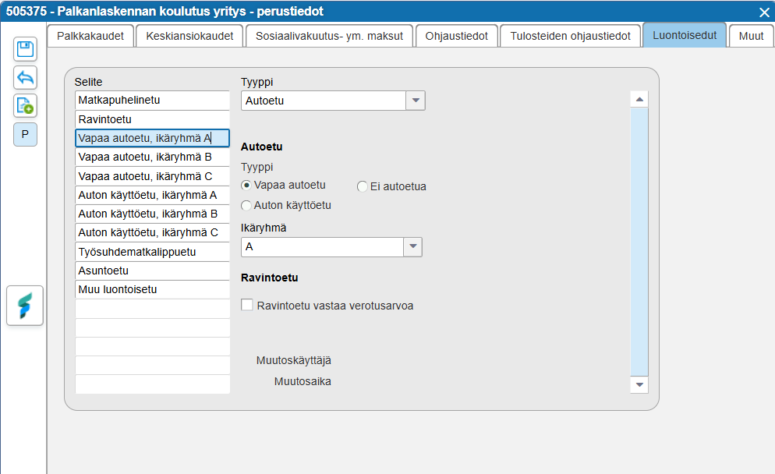Click the Save disk icon
The height and width of the screenshot is (474, 775).
[25, 49]
